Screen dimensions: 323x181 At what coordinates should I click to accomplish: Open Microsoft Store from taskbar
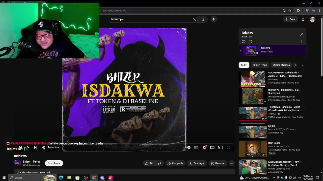pos(77,178)
